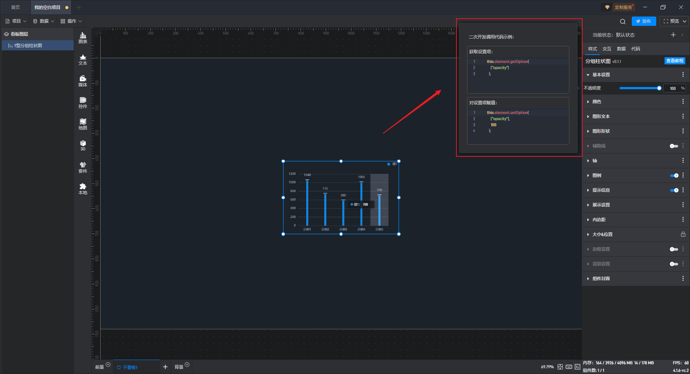Click the plus icon to add state
The image size is (690, 374).
click(x=673, y=35)
